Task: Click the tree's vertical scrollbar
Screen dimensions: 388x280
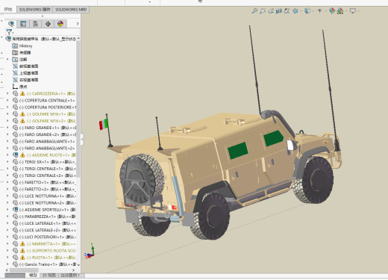Action: click(78, 110)
